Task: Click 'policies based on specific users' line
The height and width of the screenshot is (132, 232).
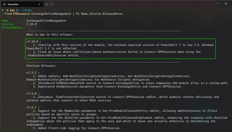Action: [62, 114]
